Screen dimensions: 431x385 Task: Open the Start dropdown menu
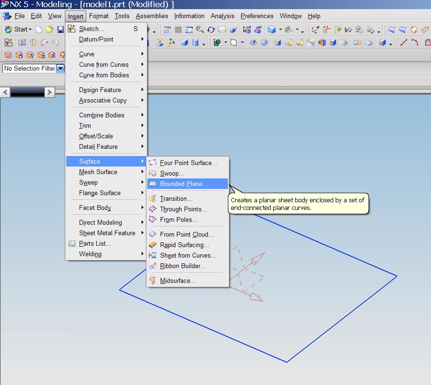pos(19,29)
